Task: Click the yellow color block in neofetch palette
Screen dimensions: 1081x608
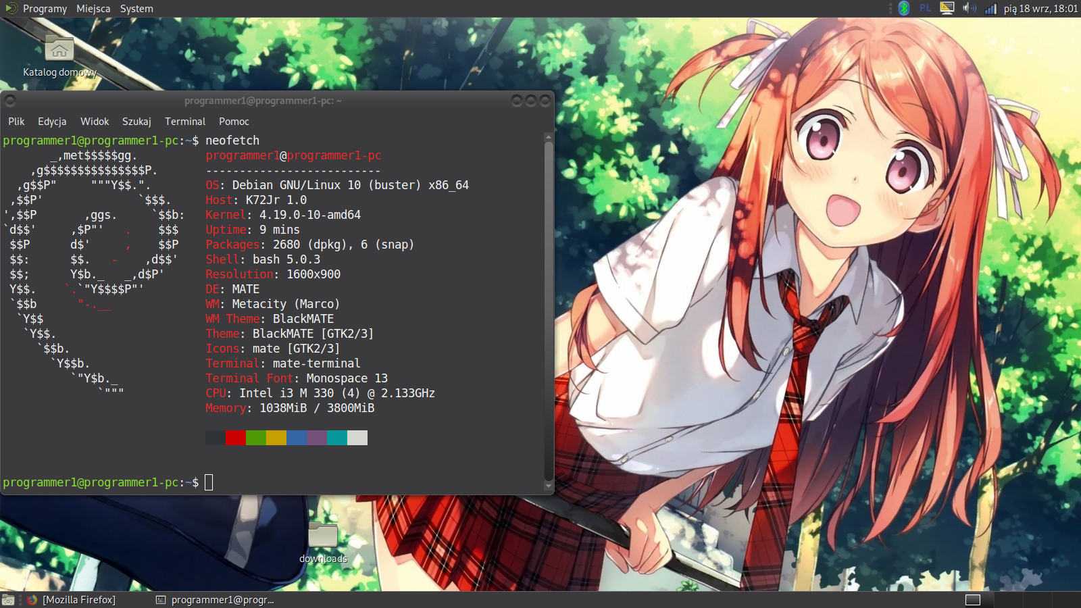Action: (276, 438)
